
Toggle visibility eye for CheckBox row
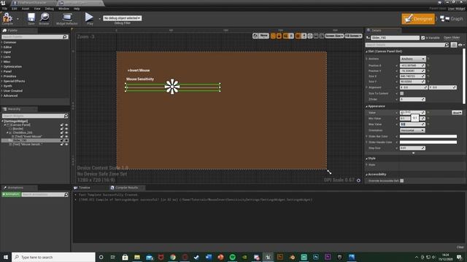(66, 132)
